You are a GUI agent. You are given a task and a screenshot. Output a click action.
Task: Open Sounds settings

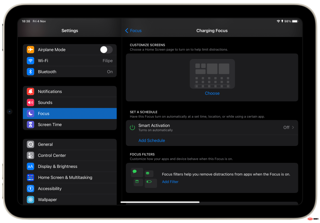[x=70, y=102]
